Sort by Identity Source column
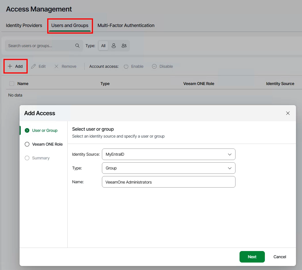Screen dimensions: 302x270 point(280,84)
